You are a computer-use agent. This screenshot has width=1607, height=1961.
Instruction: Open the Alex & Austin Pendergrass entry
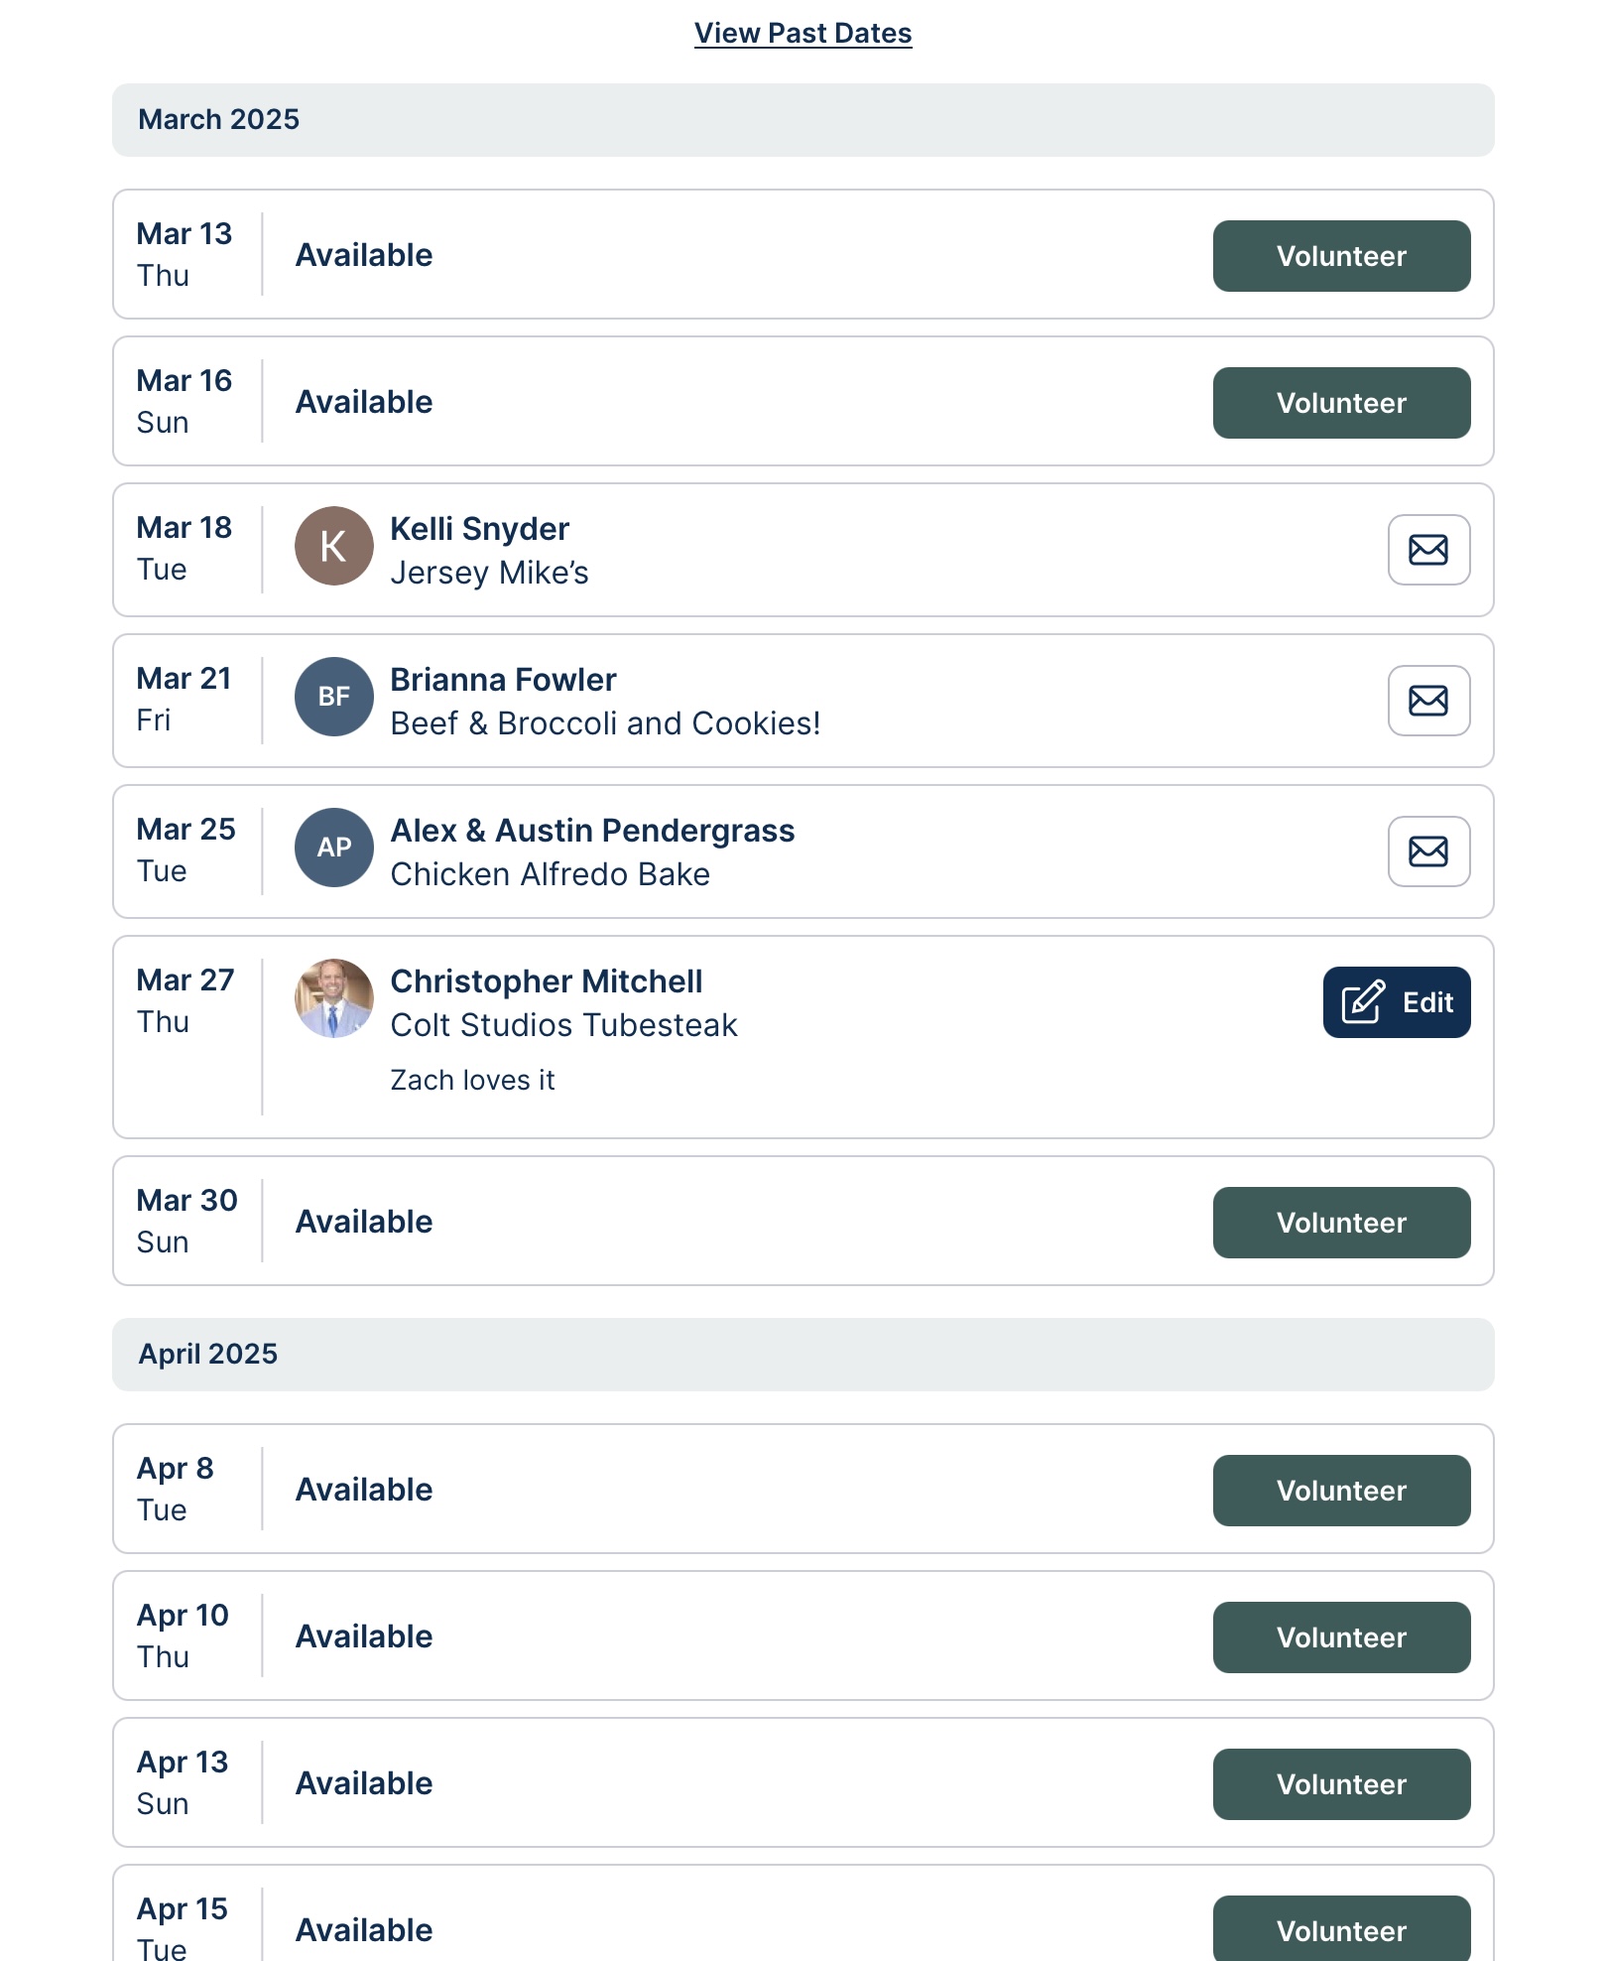point(803,851)
